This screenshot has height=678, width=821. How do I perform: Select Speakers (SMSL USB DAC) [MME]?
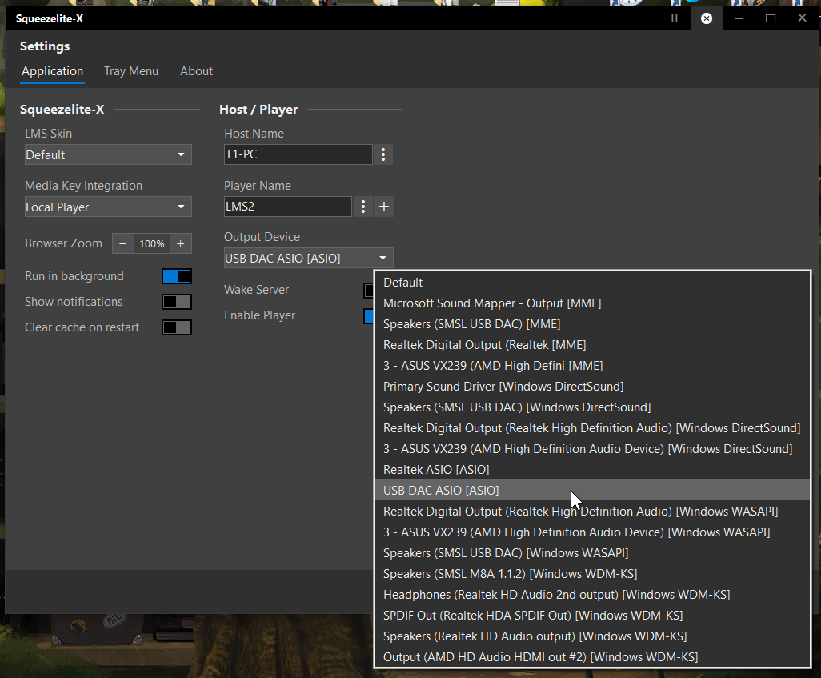(592, 324)
